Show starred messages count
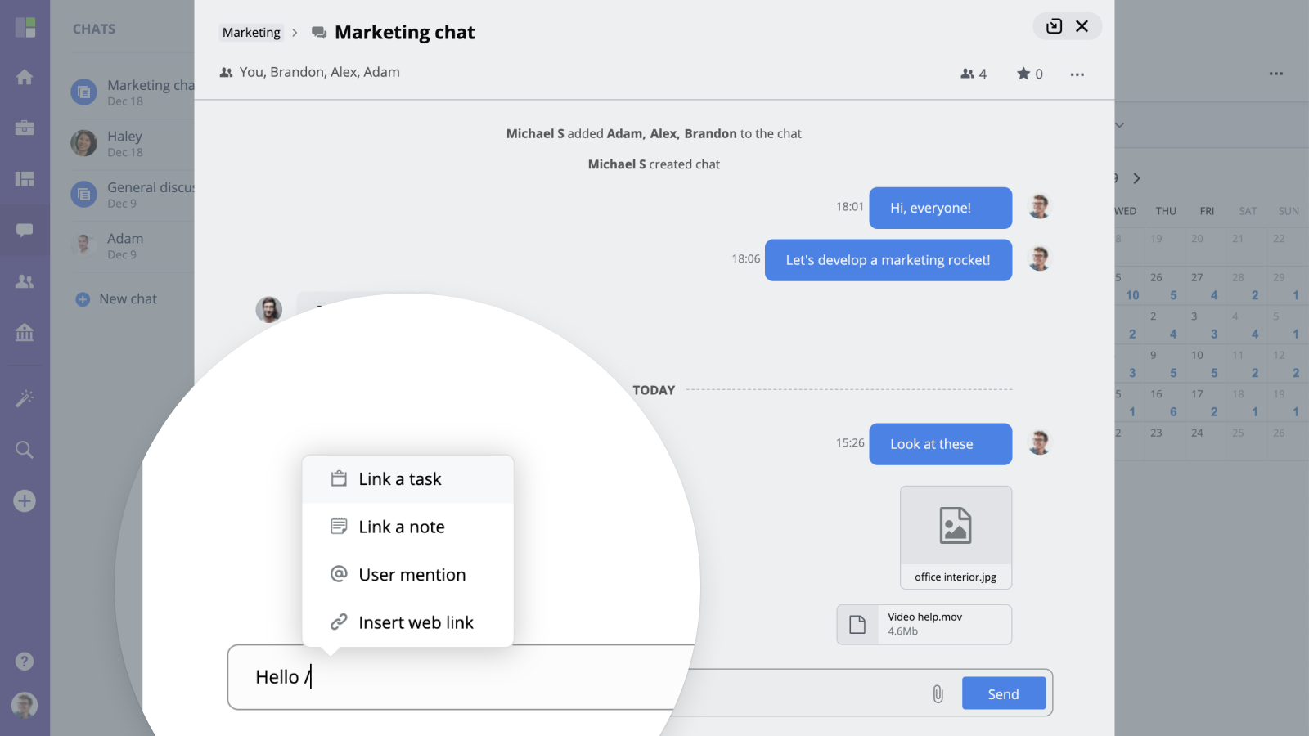The height and width of the screenshot is (736, 1309). click(1030, 74)
